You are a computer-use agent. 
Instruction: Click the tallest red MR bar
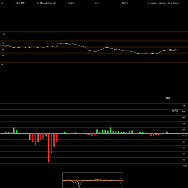pyautogui.click(x=49, y=148)
